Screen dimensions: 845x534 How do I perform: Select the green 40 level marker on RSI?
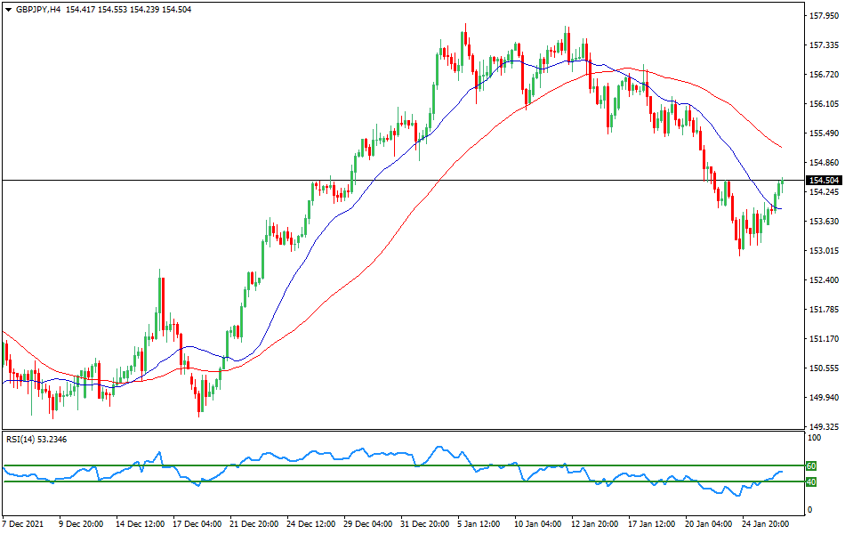click(x=810, y=481)
